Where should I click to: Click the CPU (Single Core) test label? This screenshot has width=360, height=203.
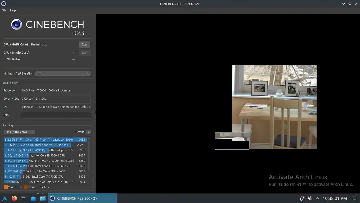[x=16, y=53]
